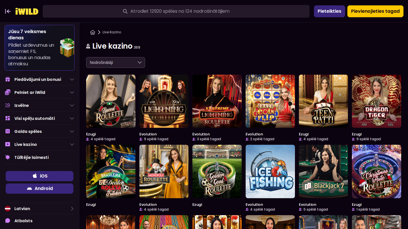Go to home via breadcrumb house icon
The height and width of the screenshot is (229, 408).
93,32
